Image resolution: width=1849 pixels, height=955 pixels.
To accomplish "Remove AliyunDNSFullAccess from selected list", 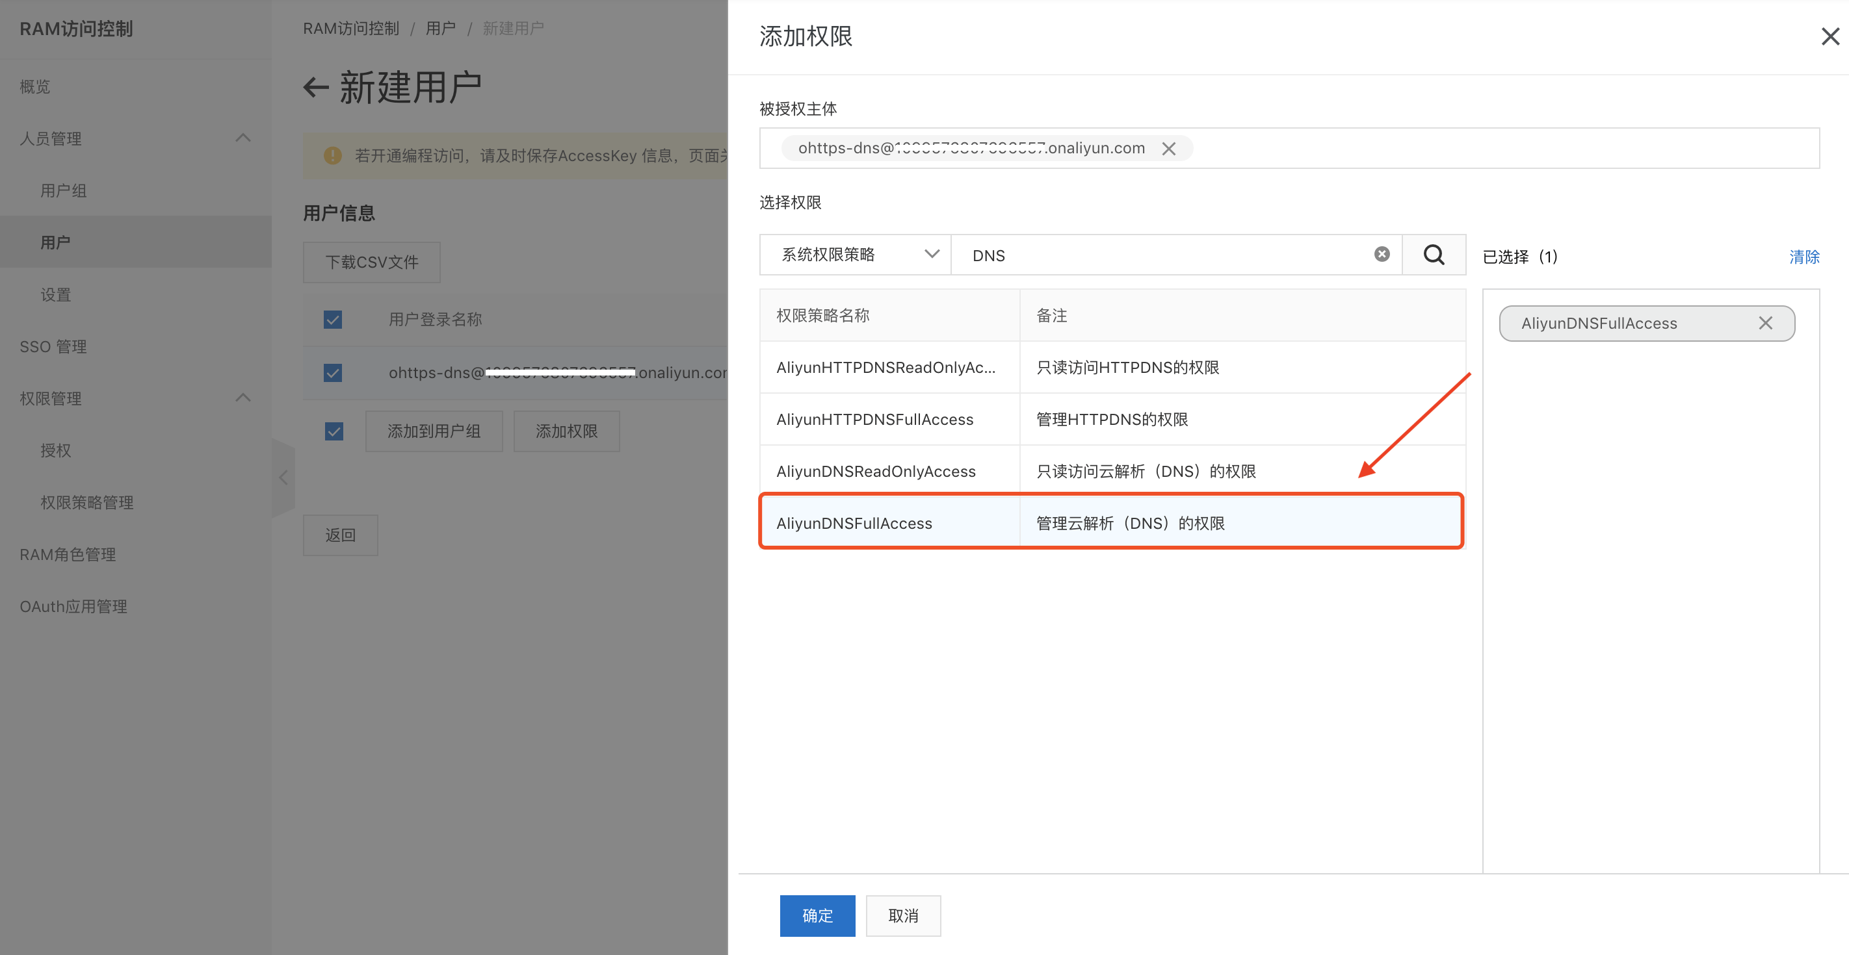I will pyautogui.click(x=1765, y=324).
